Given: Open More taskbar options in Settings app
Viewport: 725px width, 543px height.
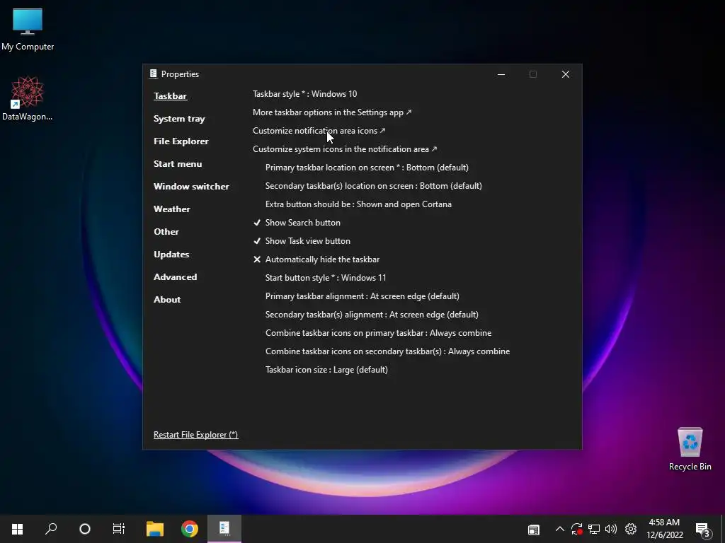Looking at the screenshot, I should coord(332,112).
